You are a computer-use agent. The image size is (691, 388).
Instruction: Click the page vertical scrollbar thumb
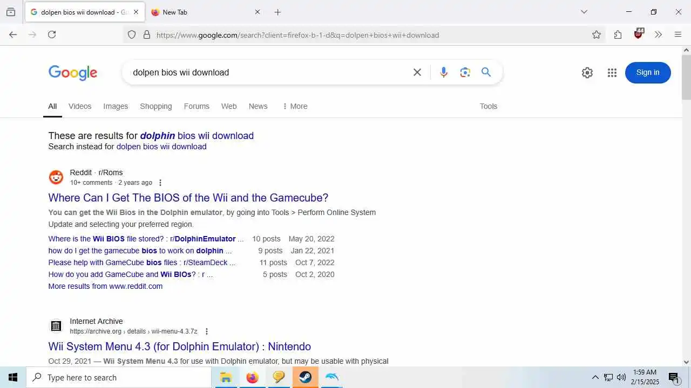(x=686, y=77)
